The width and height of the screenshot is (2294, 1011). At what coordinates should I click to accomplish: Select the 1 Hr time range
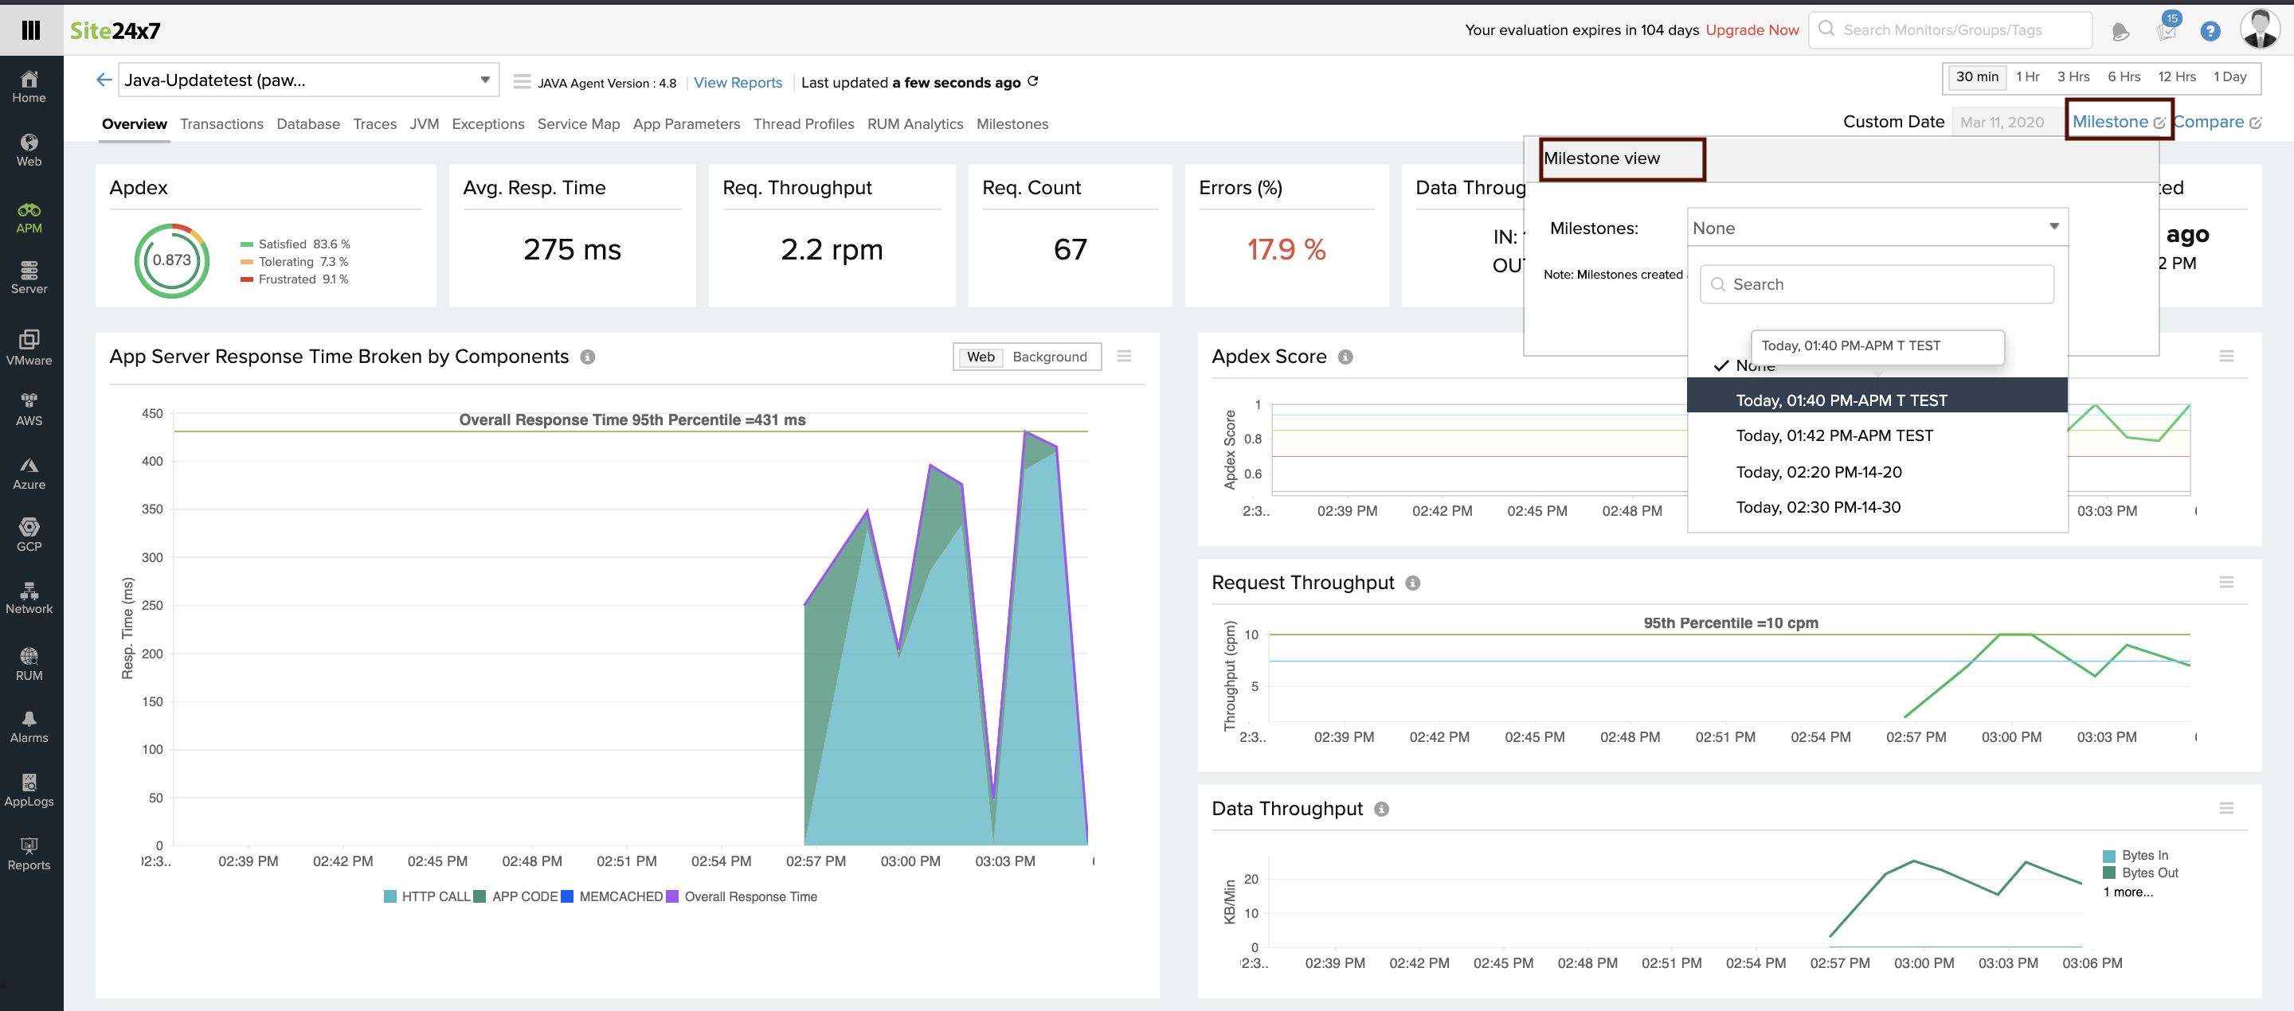point(2027,76)
